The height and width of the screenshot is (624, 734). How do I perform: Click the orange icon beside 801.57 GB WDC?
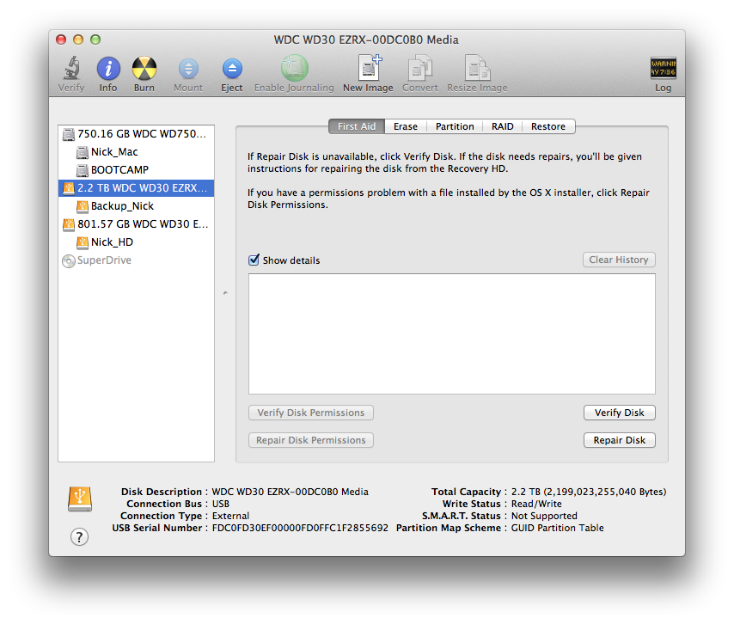click(69, 224)
